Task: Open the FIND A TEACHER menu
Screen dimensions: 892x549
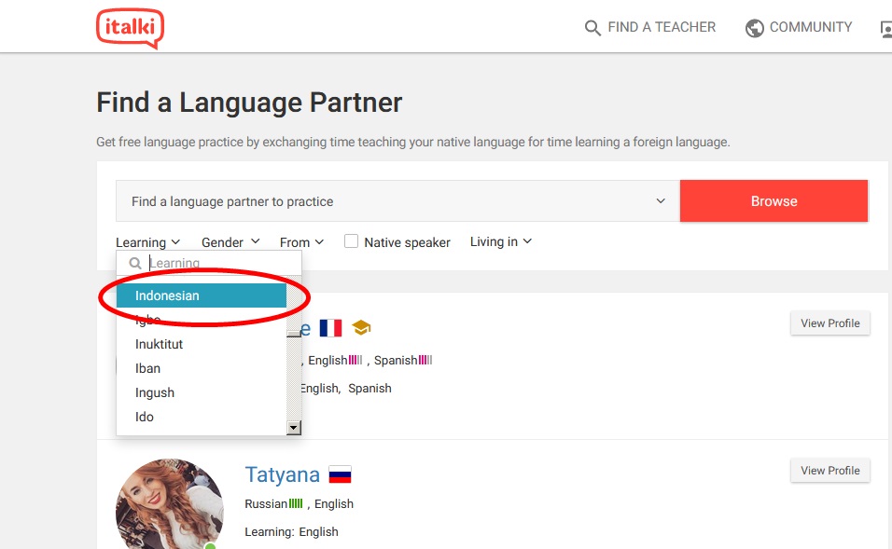Action: (662, 27)
